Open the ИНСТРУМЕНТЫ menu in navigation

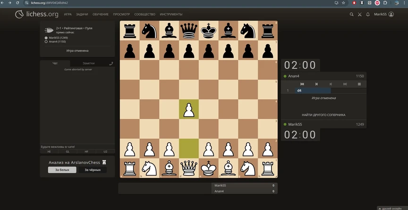pos(171,15)
